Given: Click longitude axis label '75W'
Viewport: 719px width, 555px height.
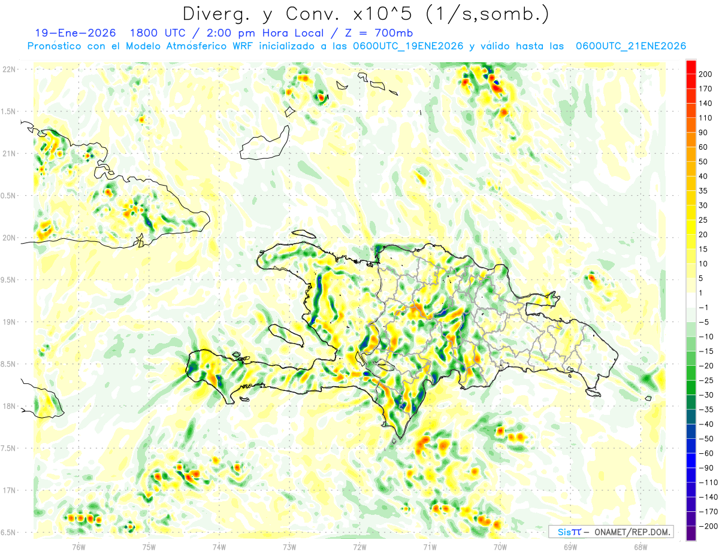Looking at the screenshot, I should click(x=149, y=546).
